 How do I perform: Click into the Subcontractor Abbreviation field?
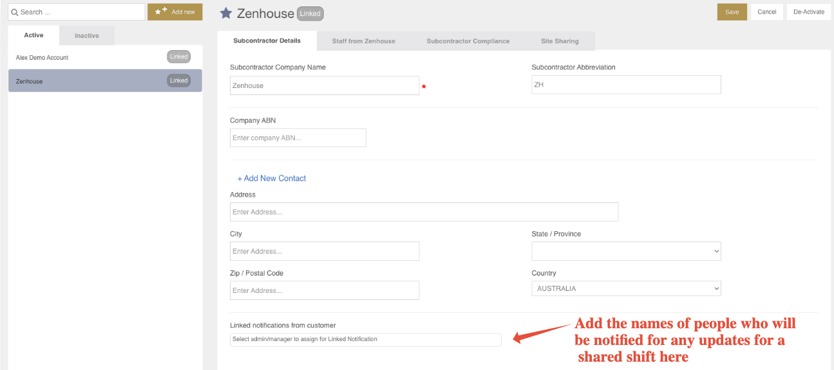click(x=626, y=85)
